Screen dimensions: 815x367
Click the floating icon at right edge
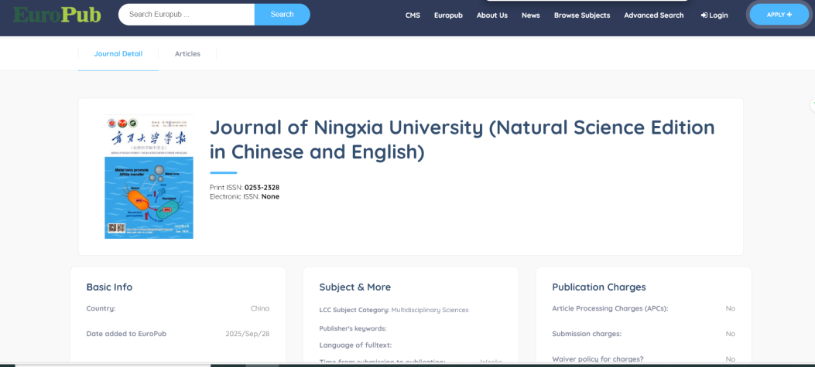point(812,105)
